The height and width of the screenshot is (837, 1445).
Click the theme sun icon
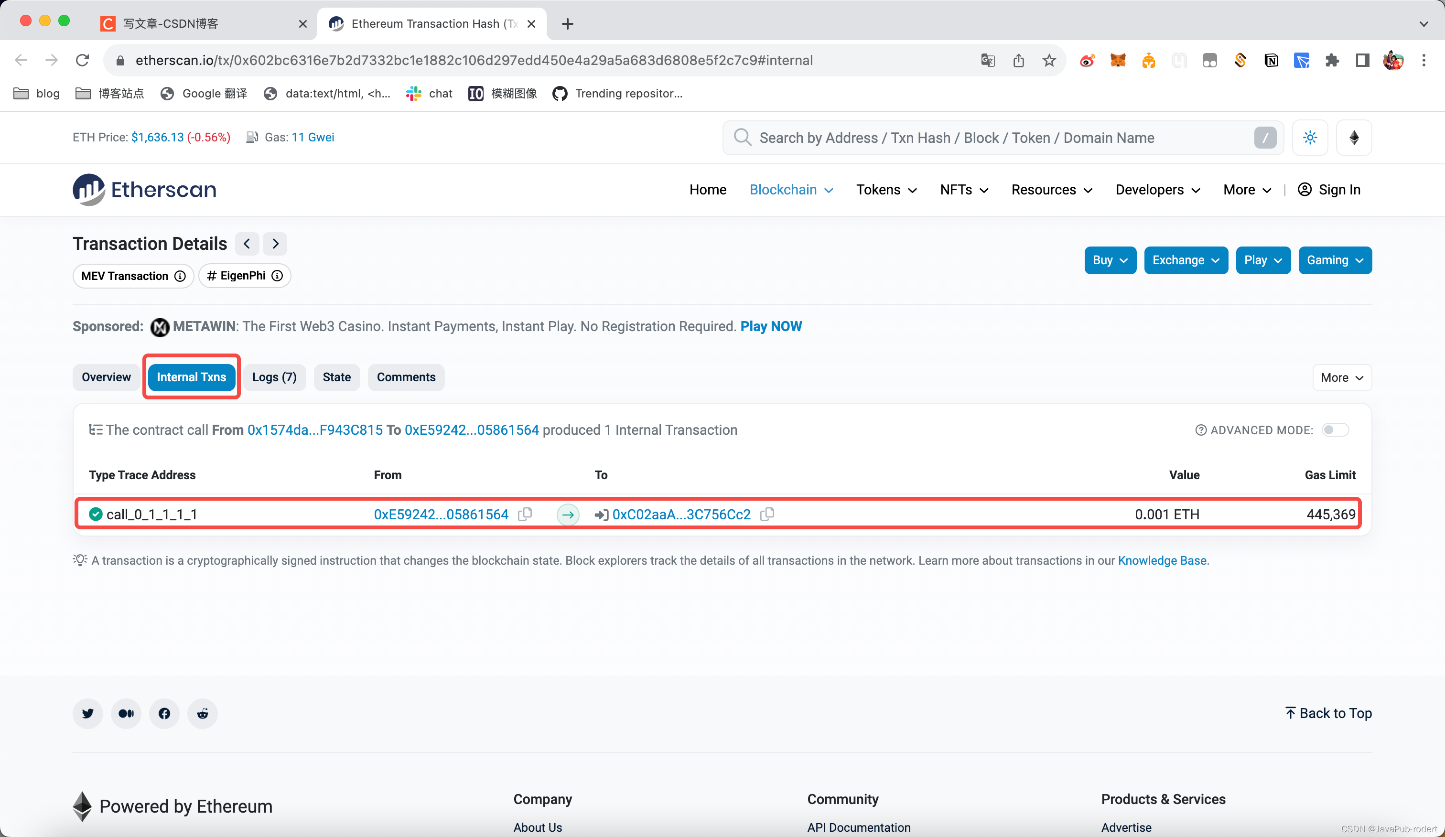[x=1310, y=138]
